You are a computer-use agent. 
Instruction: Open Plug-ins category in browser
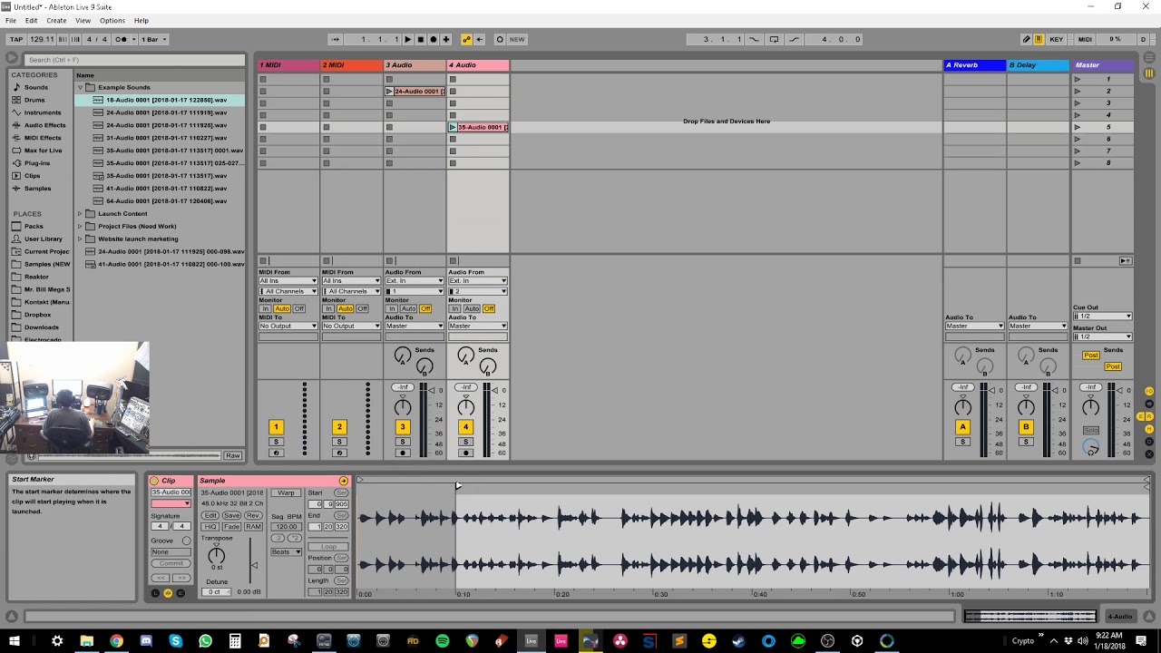tap(36, 163)
